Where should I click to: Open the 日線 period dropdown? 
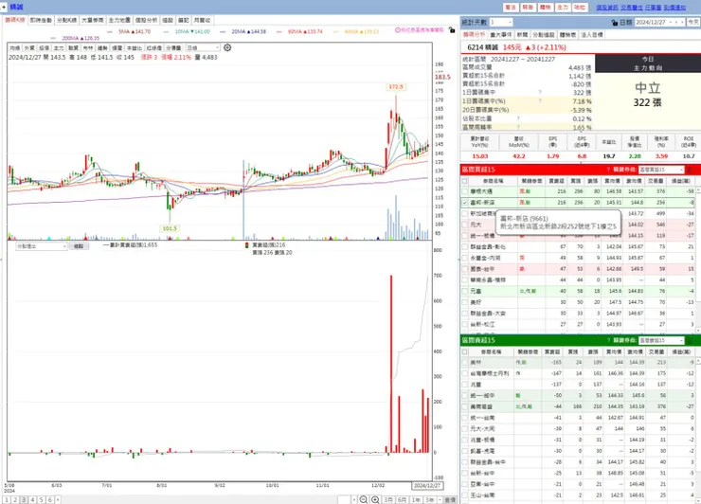click(x=203, y=48)
